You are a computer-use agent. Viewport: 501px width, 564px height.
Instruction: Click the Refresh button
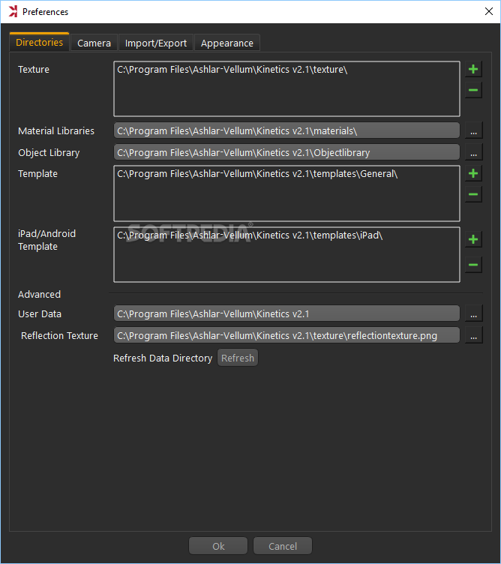tap(237, 358)
